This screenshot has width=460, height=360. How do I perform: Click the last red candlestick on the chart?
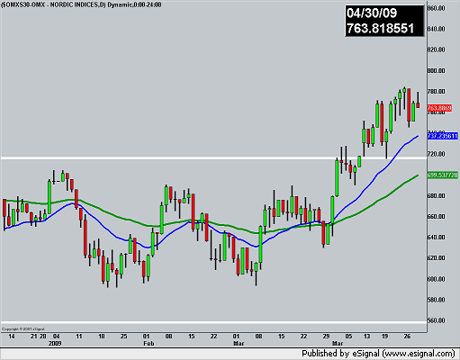coord(418,105)
